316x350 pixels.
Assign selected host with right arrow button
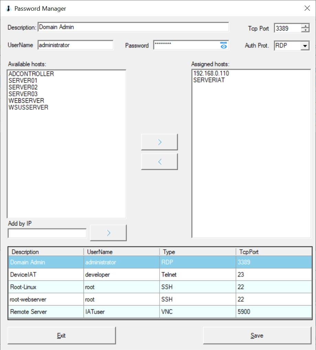tap(159, 142)
